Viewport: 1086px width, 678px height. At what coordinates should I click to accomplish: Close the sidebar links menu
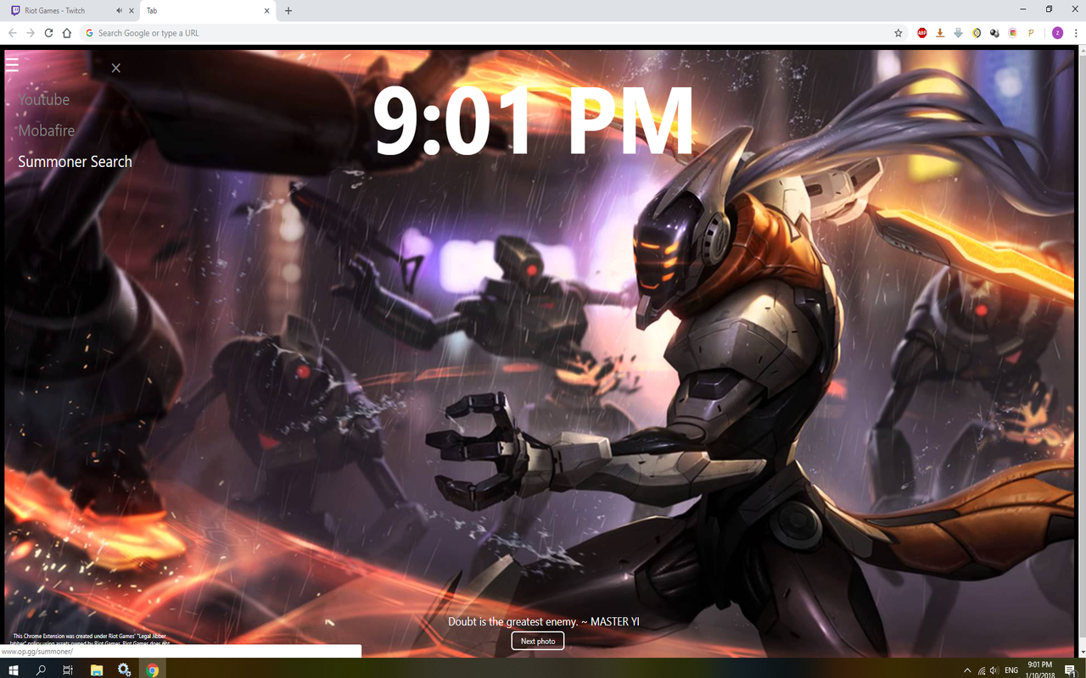(116, 68)
